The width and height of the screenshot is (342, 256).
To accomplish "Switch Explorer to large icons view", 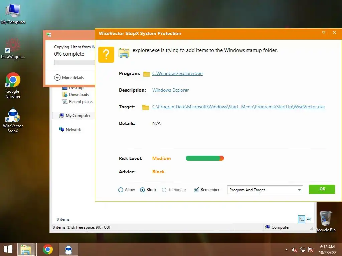I will coord(309,219).
